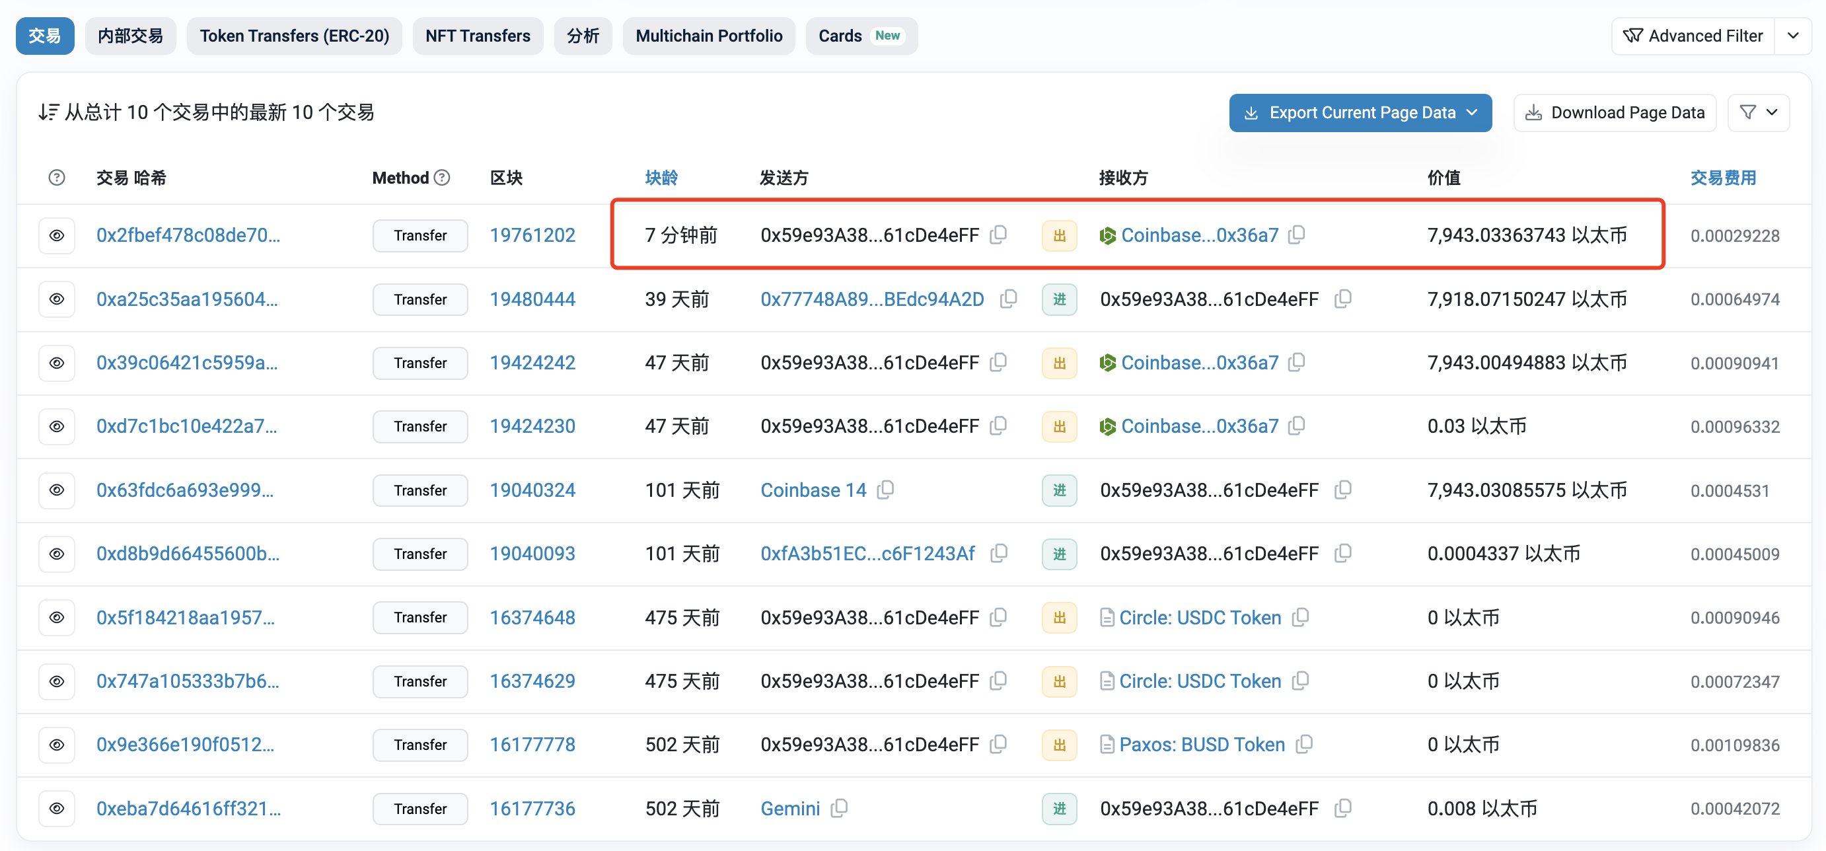Screen dimensions: 1826x851
Task: Copy Gemini sender address
Action: [839, 808]
